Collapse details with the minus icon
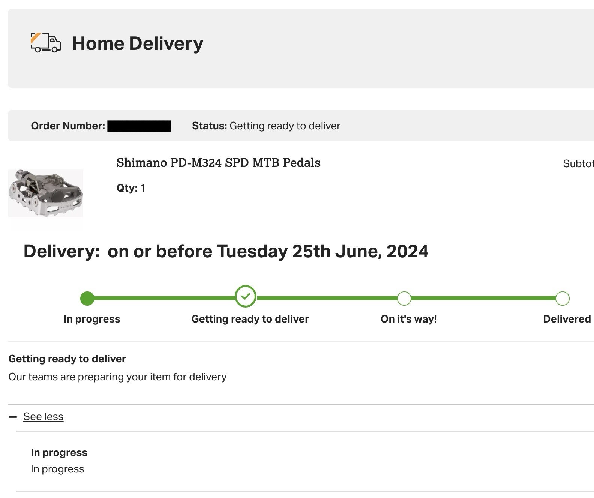This screenshot has height=498, width=594. point(13,417)
